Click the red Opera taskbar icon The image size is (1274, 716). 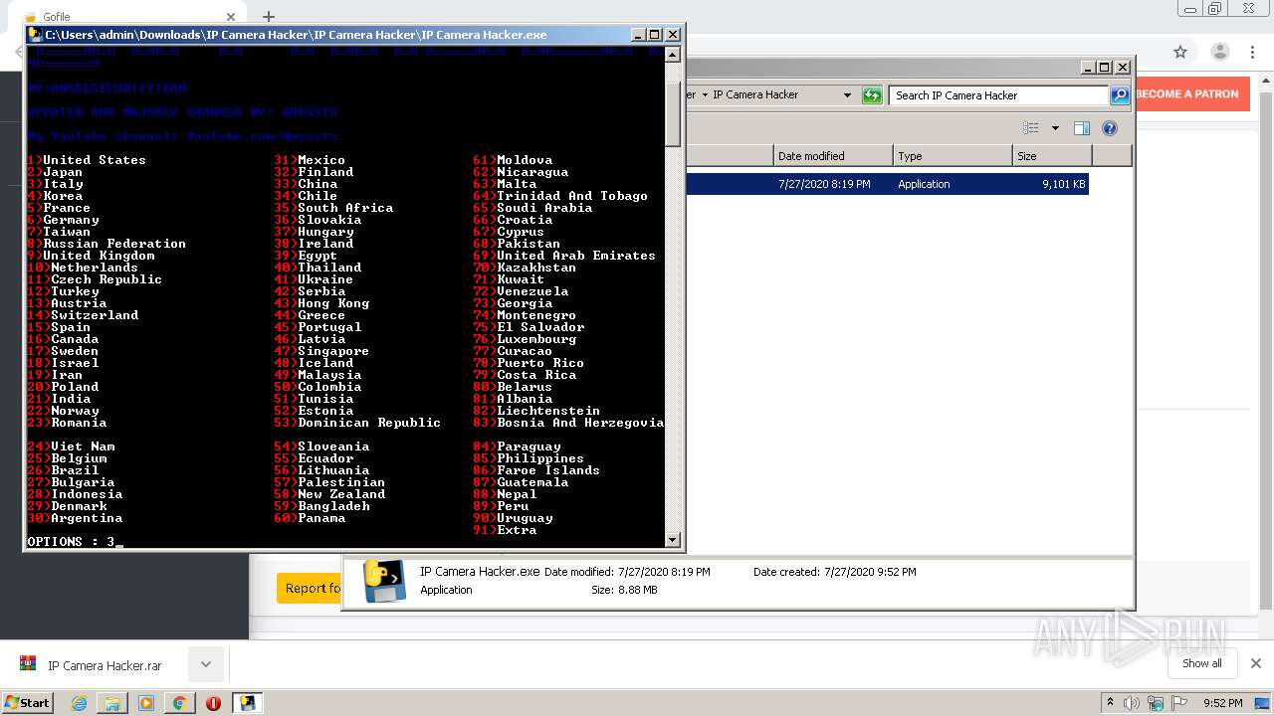pos(213,703)
